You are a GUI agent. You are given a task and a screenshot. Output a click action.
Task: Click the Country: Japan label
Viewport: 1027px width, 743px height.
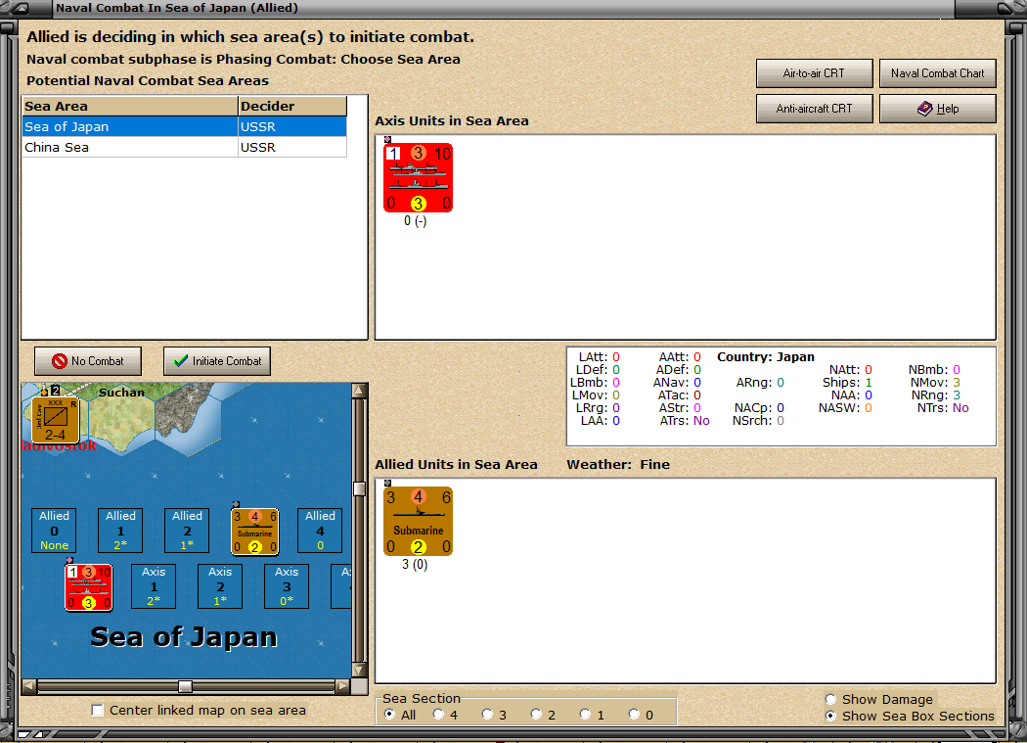766,356
